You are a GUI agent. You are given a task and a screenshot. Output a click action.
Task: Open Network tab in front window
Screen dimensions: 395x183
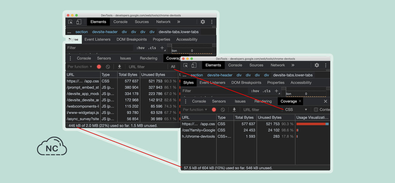click(x=278, y=65)
